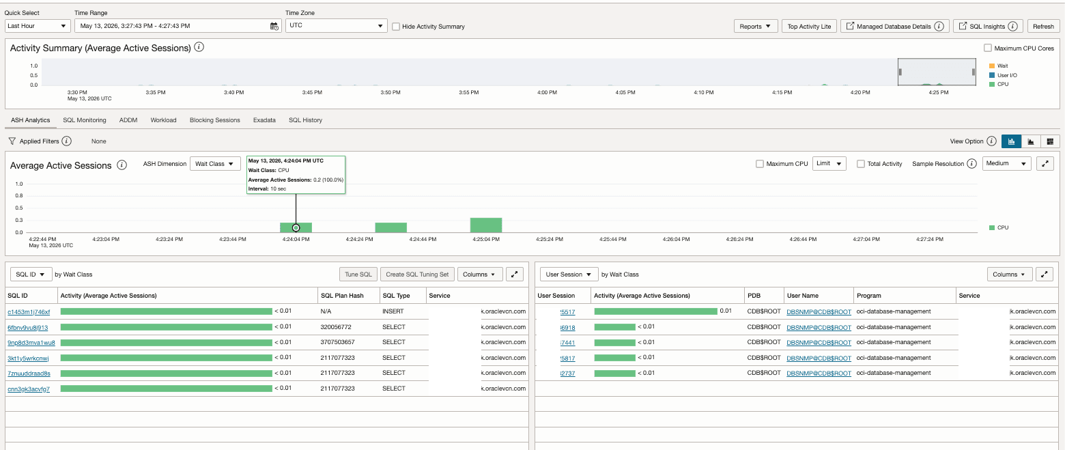Toggle Hide Activity Summary checkbox
Viewport: 1065px width, 450px height.
[396, 26]
